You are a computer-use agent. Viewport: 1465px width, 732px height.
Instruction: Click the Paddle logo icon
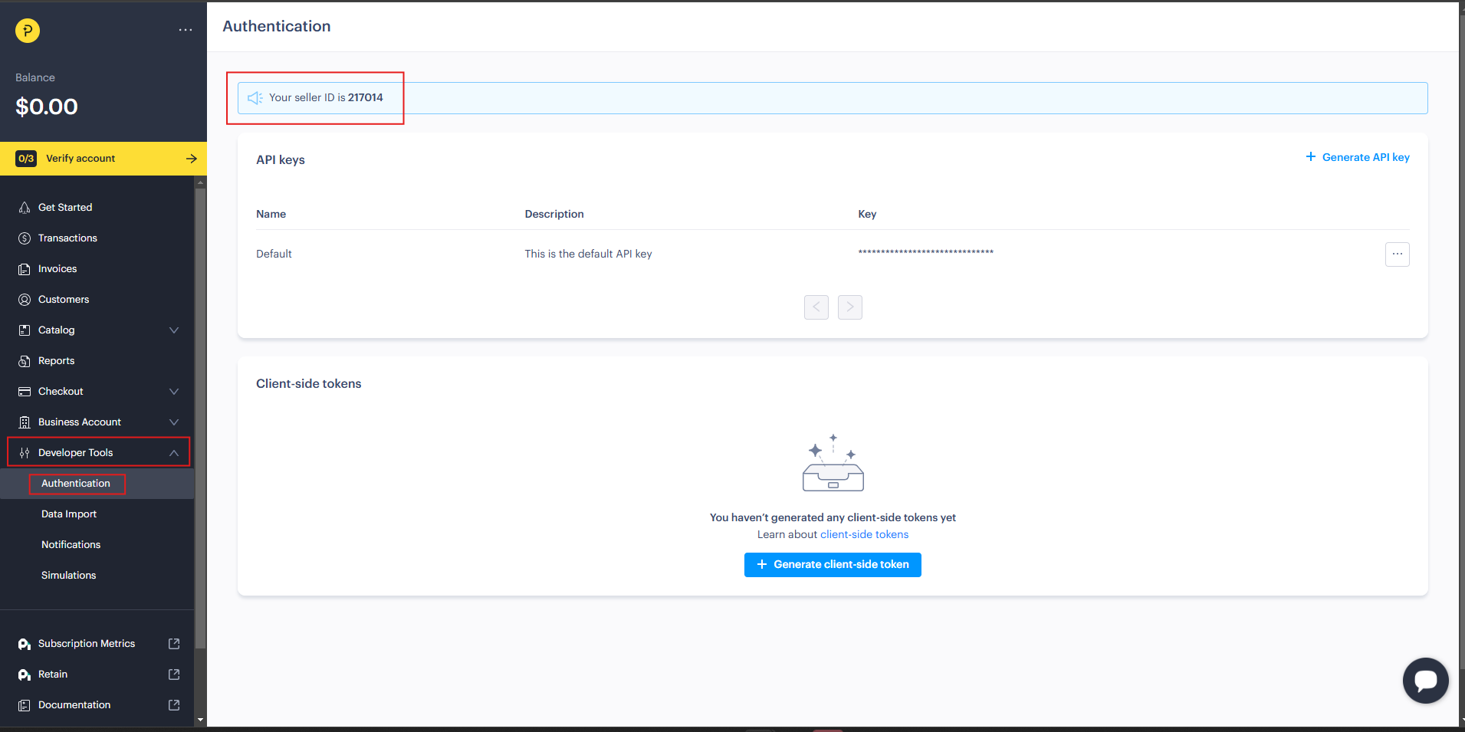coord(28,31)
